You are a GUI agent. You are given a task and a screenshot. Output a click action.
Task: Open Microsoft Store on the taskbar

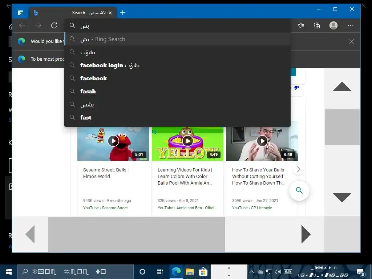(x=203, y=272)
